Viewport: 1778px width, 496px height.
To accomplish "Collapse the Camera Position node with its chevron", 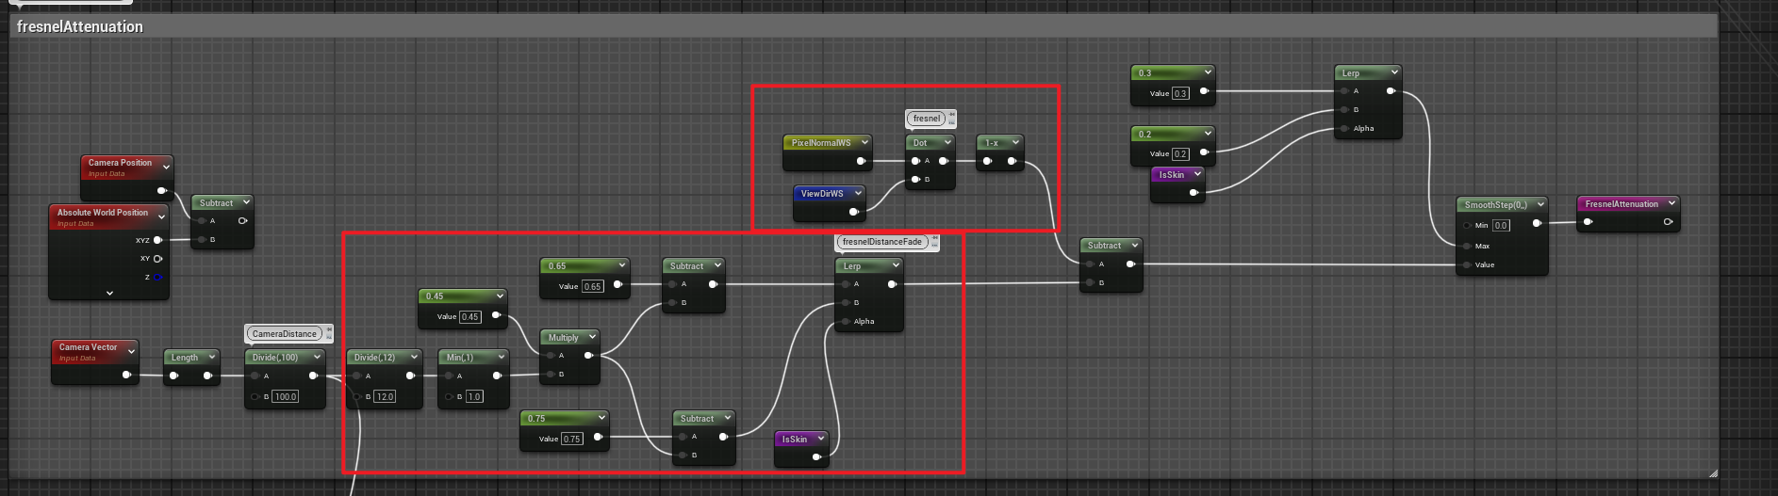I will click(167, 168).
